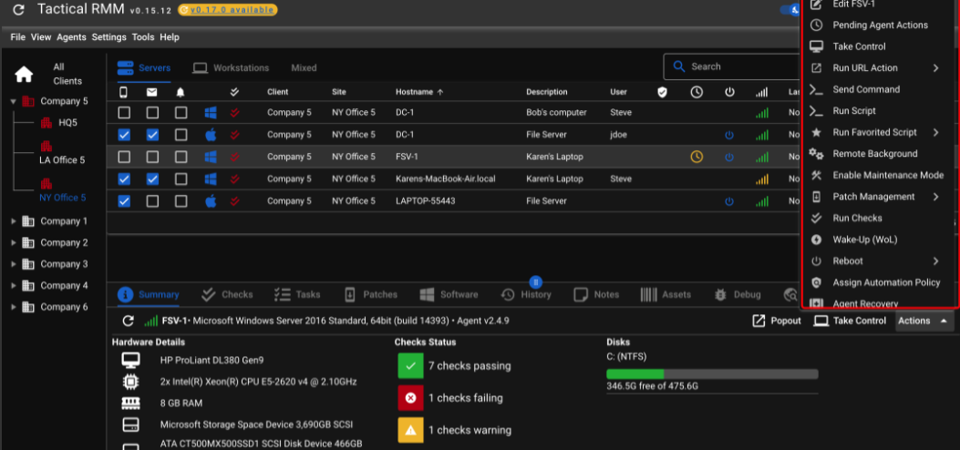Click the HQ5 site icon
The image size is (960, 450).
click(46, 123)
